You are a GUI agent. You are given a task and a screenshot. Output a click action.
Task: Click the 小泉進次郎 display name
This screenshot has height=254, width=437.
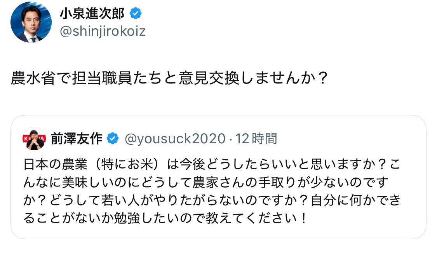92,13
